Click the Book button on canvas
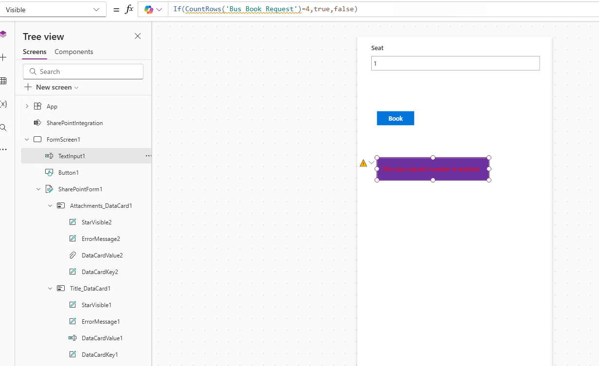 pyautogui.click(x=395, y=118)
